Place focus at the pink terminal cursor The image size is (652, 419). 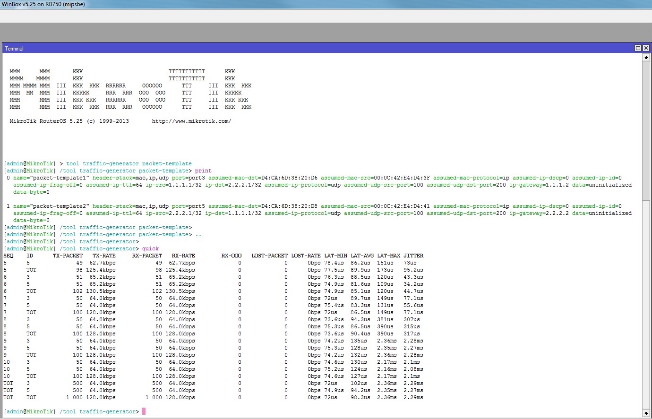click(x=144, y=411)
